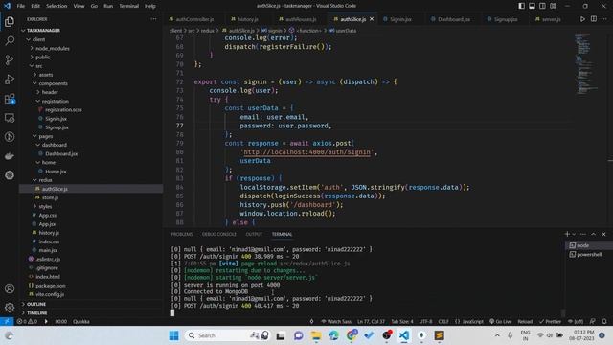Click the UTF-8 encoding in status bar
The height and width of the screenshot is (345, 613).
[425, 322]
